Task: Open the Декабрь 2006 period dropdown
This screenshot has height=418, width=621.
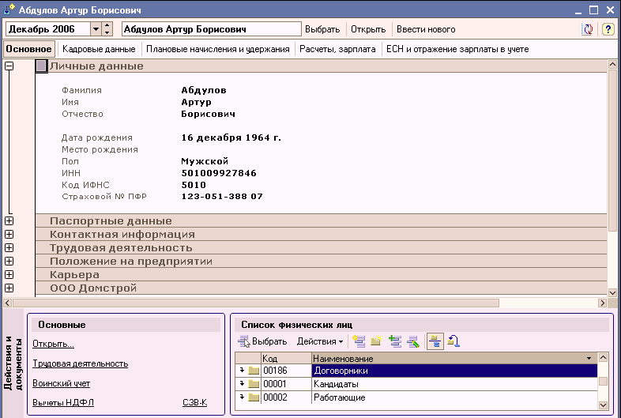Action: click(x=96, y=29)
